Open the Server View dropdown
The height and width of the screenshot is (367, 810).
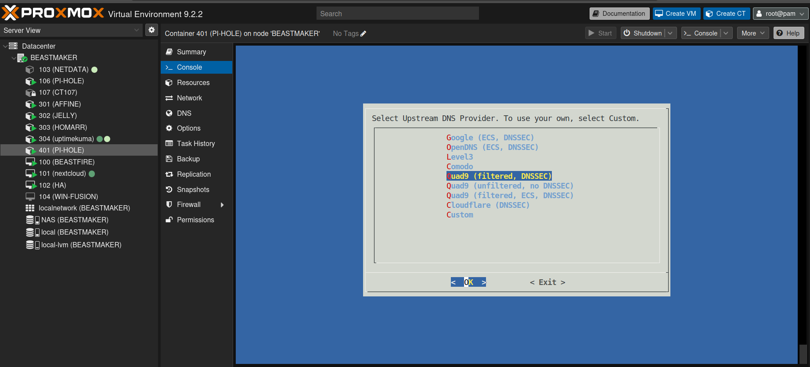[137, 30]
